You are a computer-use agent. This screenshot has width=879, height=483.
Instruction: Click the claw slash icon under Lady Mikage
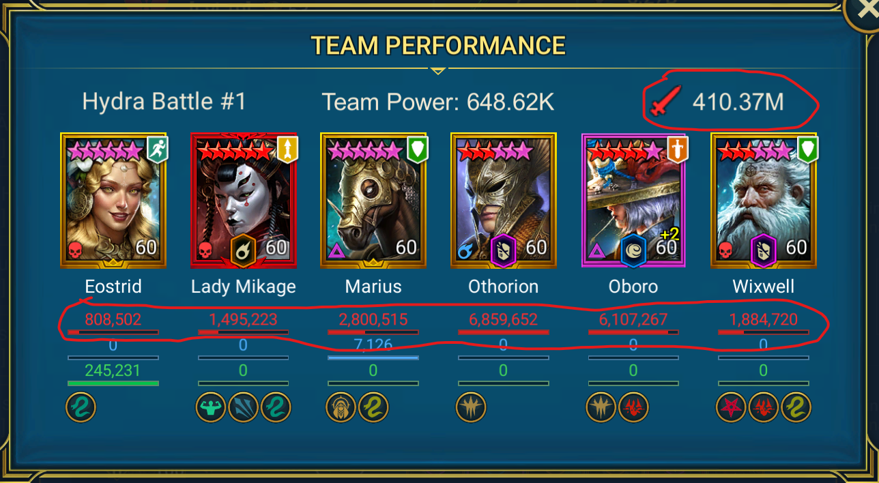[x=244, y=408]
